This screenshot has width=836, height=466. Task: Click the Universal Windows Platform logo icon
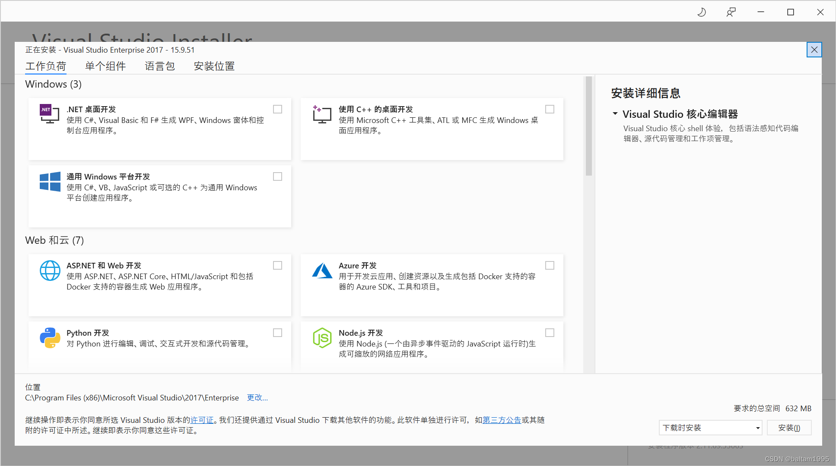(50, 182)
